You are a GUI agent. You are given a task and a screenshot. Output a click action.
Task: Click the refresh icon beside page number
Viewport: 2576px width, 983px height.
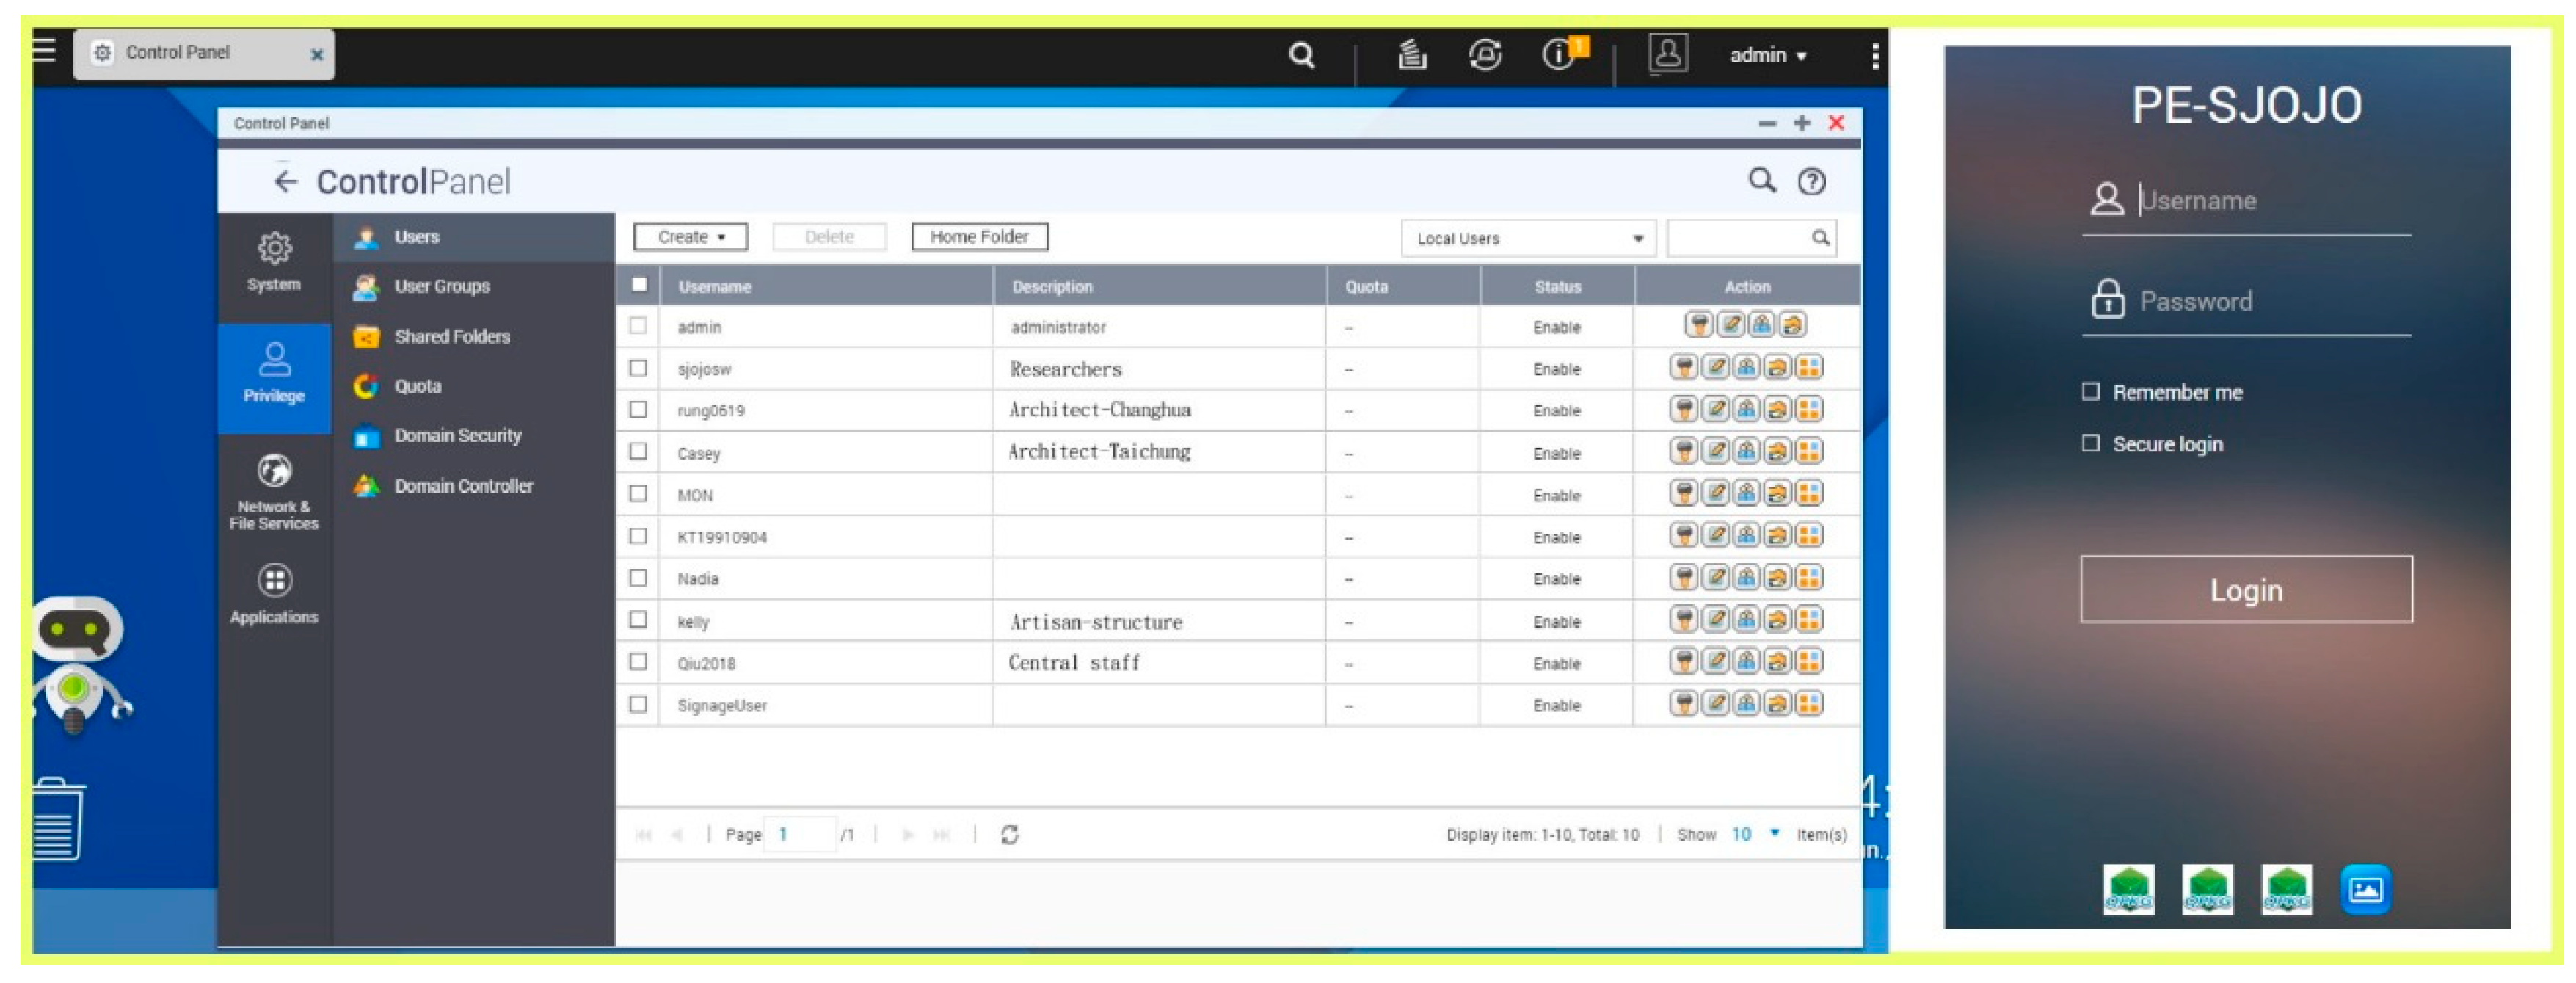pyautogui.click(x=1009, y=835)
